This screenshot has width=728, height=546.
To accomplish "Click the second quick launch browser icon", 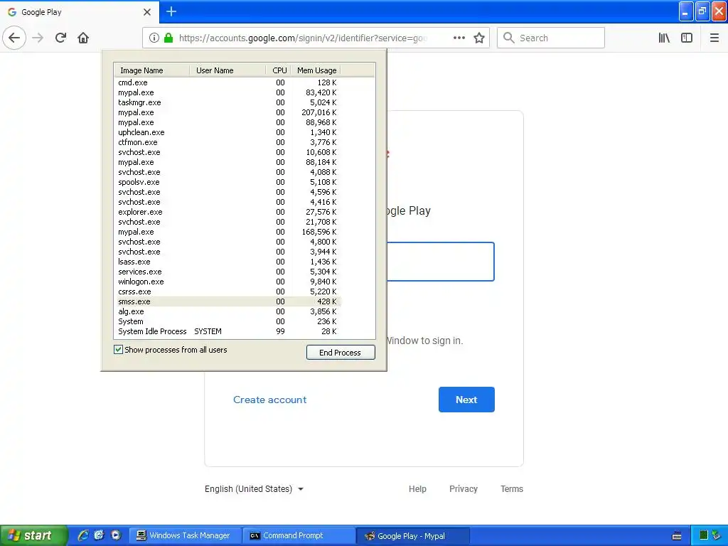I will point(99,535).
